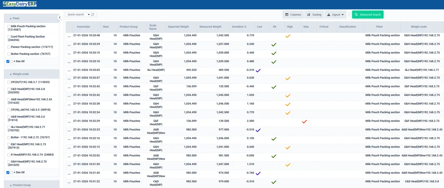Click the Sorting button
Viewport: 444px width, 188px height.
(314, 15)
